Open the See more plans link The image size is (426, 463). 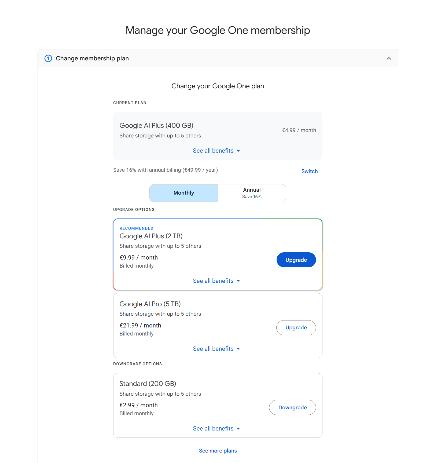(x=218, y=451)
